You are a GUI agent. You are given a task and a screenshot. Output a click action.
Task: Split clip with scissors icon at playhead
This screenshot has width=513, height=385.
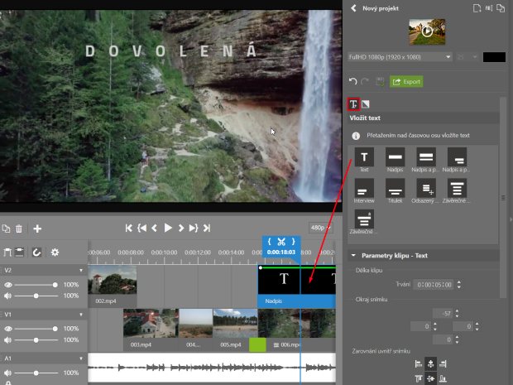[x=281, y=241]
